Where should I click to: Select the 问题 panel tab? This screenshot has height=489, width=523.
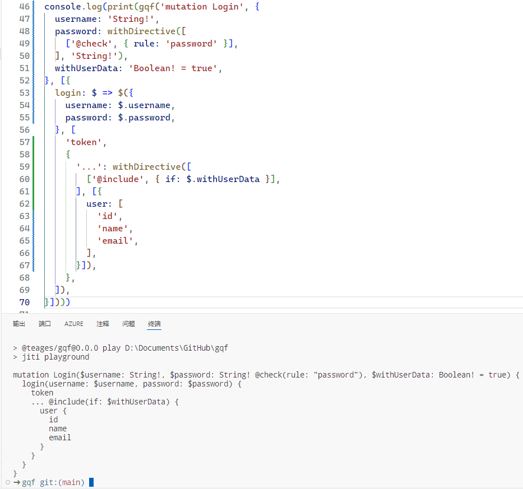coord(128,323)
